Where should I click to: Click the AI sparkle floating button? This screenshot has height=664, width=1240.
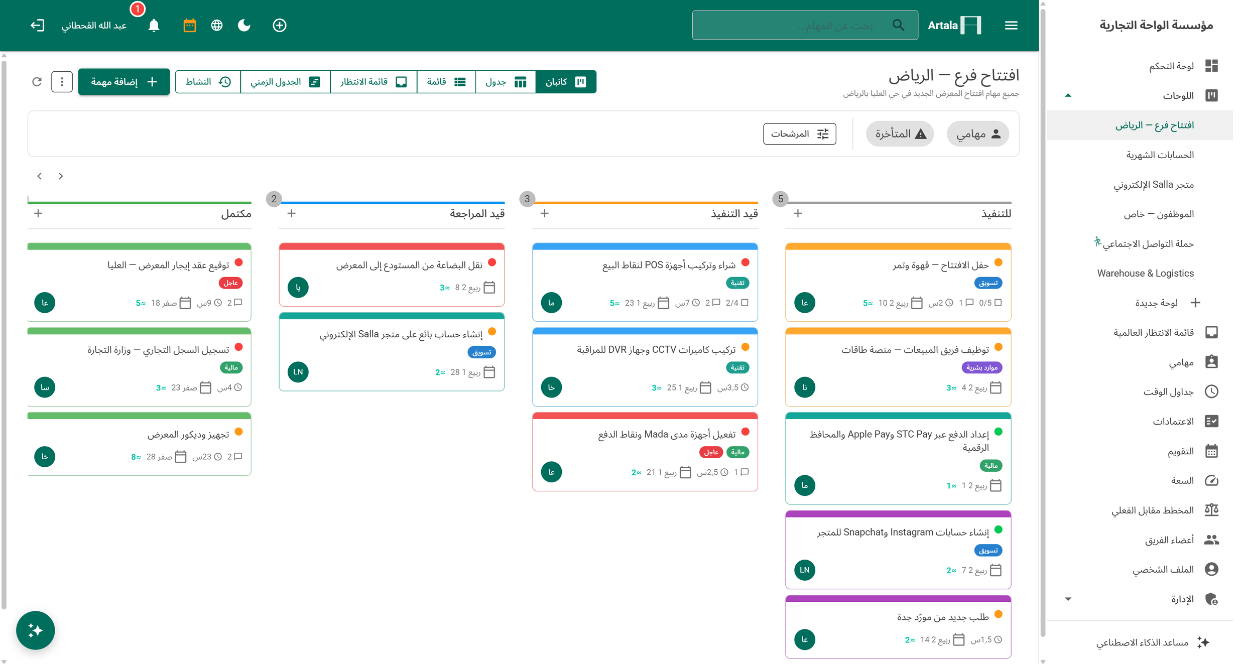coord(35,630)
